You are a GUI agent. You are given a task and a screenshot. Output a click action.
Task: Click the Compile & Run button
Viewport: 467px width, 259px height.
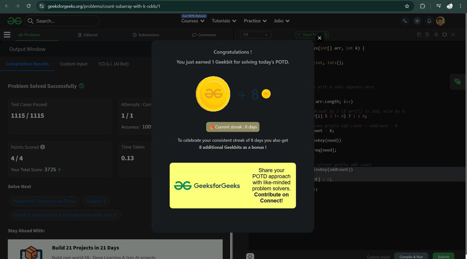(411, 256)
